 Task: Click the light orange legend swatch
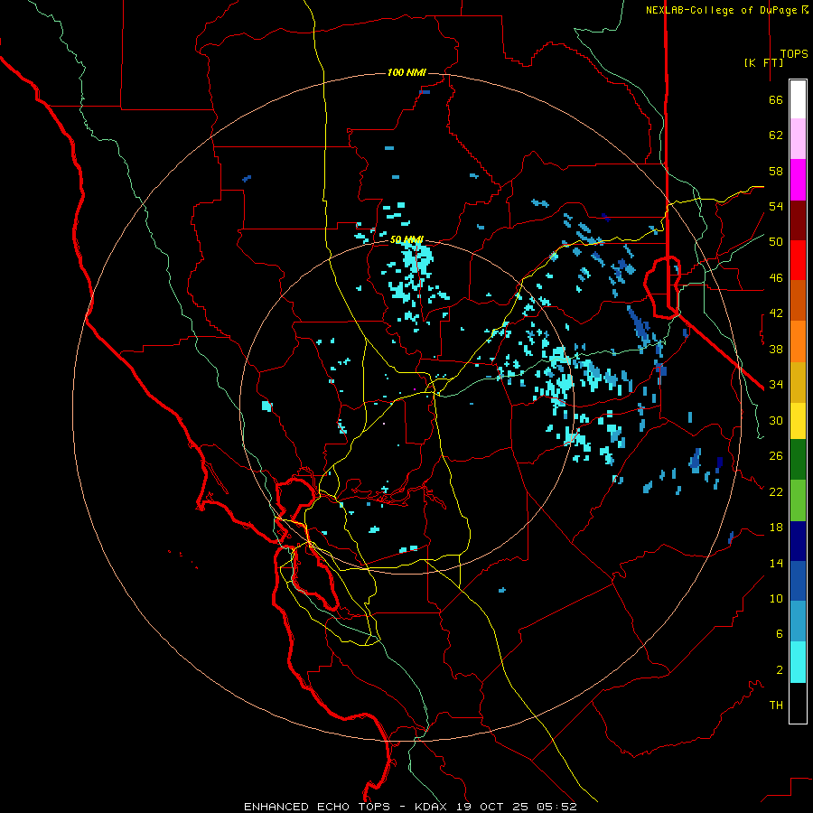798,341
